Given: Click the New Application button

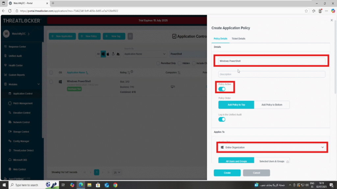Looking at the screenshot, I should point(62,36).
